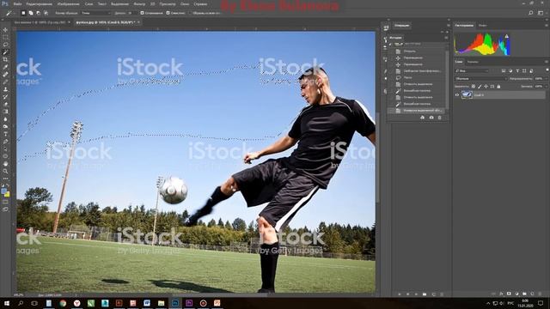Open the Файл menu
Screen dimensions: 550x309
(17, 4)
